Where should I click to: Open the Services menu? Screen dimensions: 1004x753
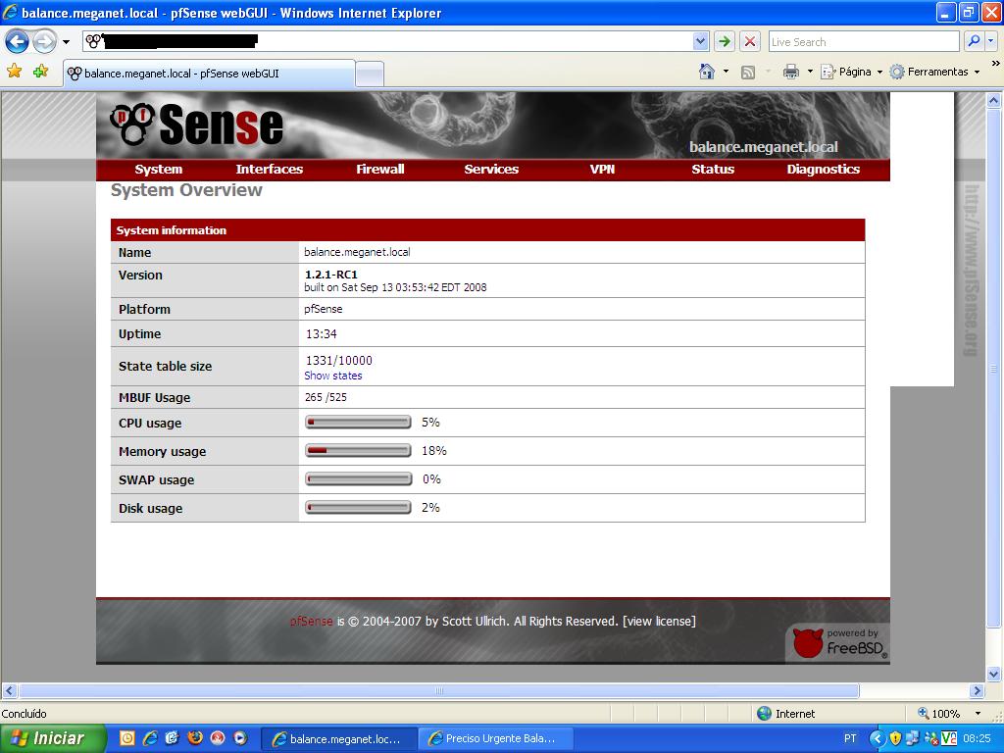click(491, 169)
